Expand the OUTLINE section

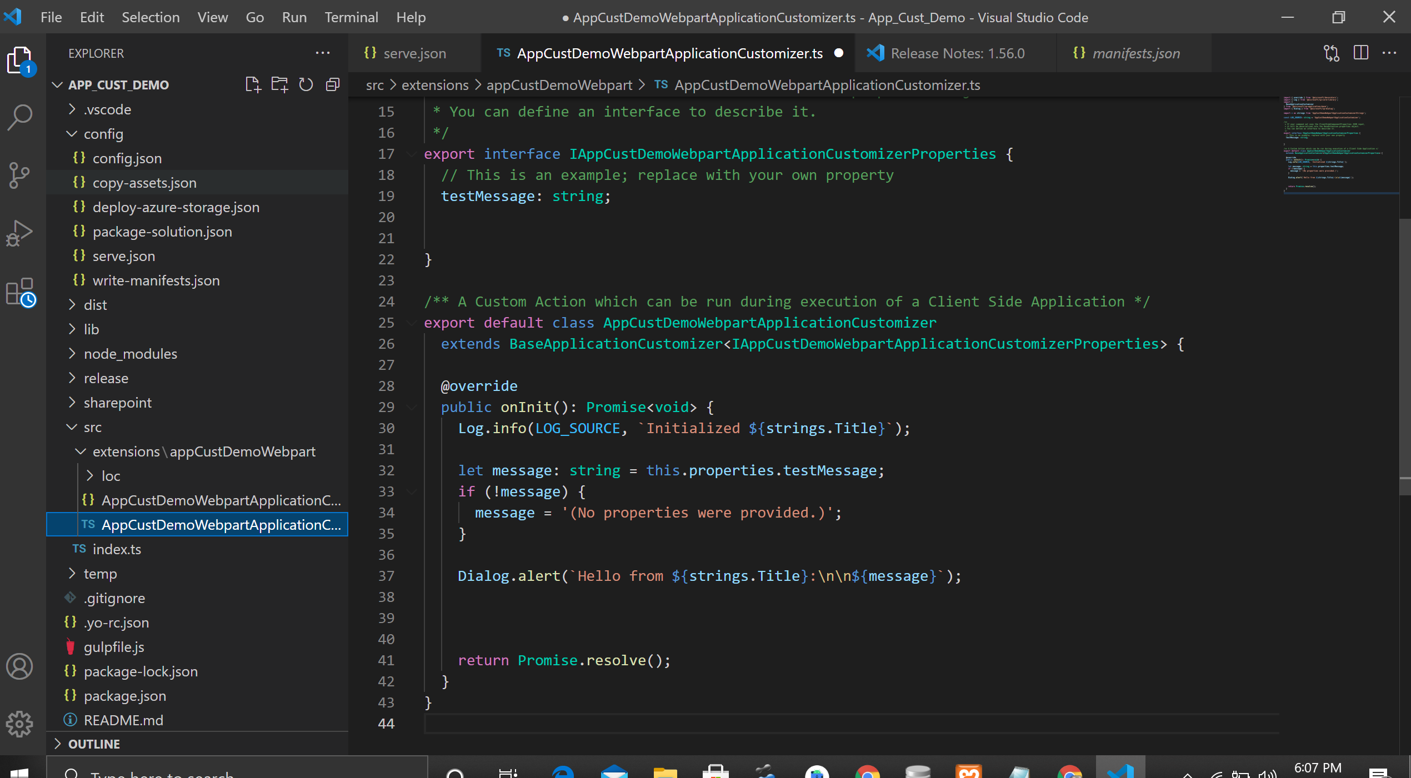[x=197, y=744]
